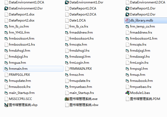167x117 pixels.
Task: Select file name frmcqtx.frx
Action: 138,45
